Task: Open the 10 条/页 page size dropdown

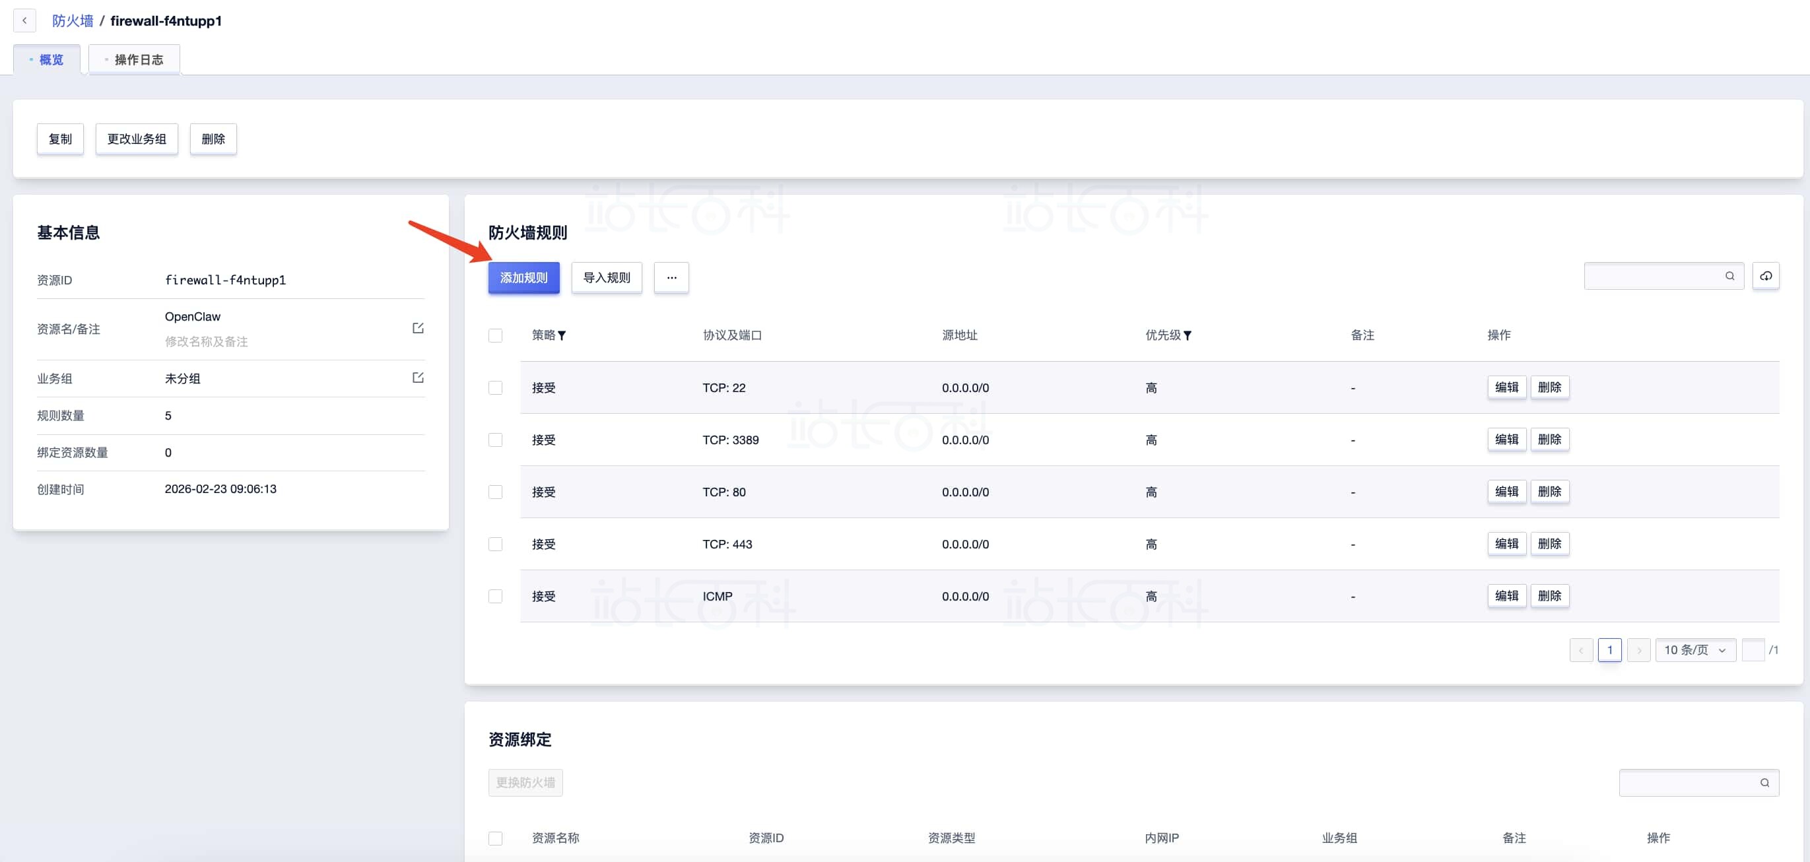Action: coord(1695,650)
